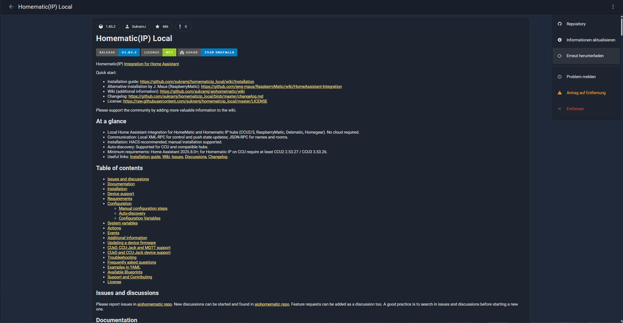Click the alert circle icon by Problem melden

pyautogui.click(x=560, y=77)
